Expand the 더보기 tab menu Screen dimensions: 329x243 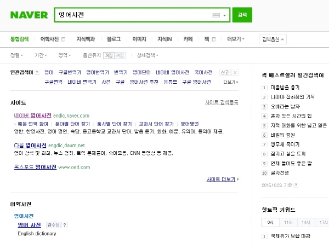click(236, 39)
